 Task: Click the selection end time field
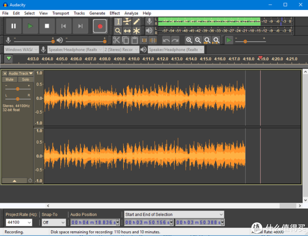click(x=200, y=222)
